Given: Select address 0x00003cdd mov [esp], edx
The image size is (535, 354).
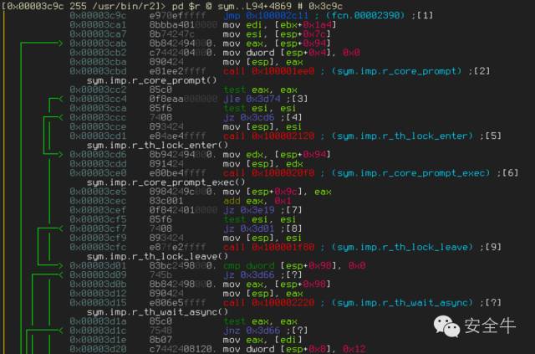Looking at the screenshot, I should pyautogui.click(x=262, y=164).
